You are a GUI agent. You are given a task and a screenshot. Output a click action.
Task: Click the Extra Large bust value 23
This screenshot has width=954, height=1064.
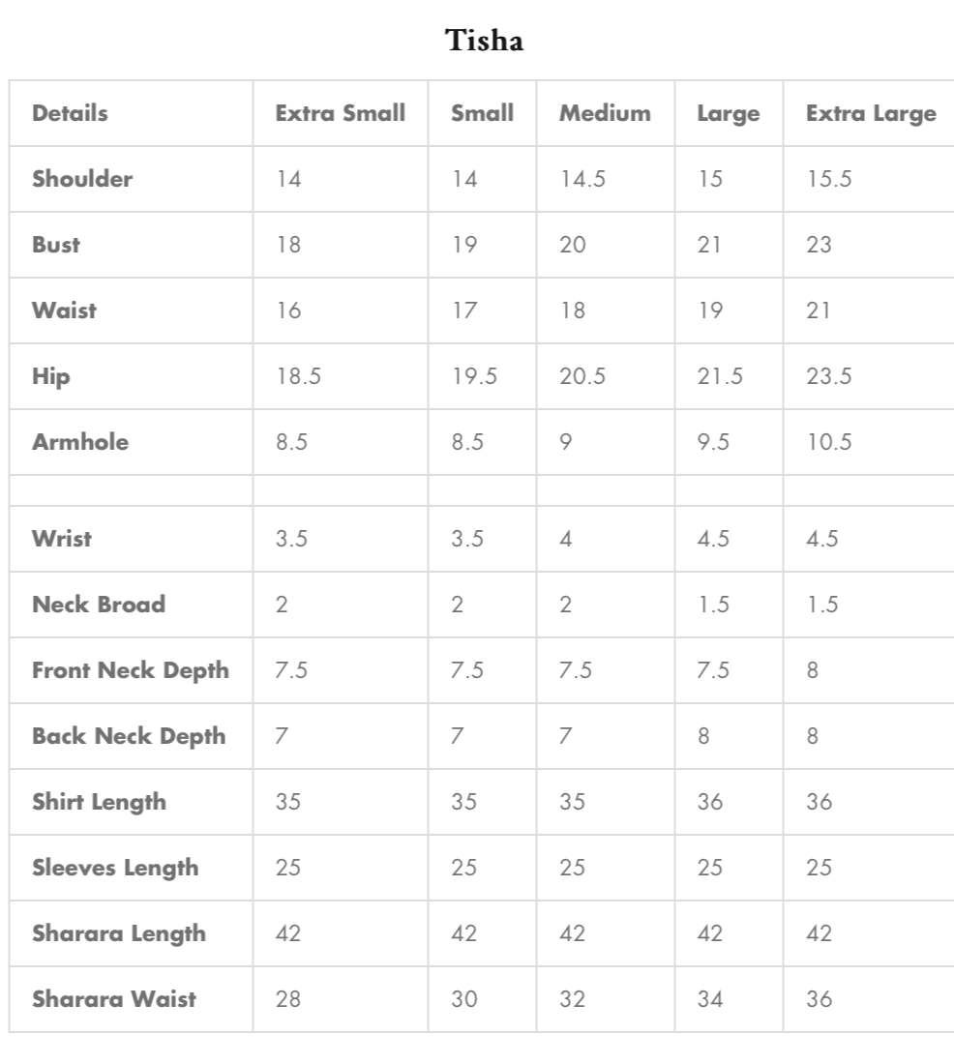[x=819, y=245]
